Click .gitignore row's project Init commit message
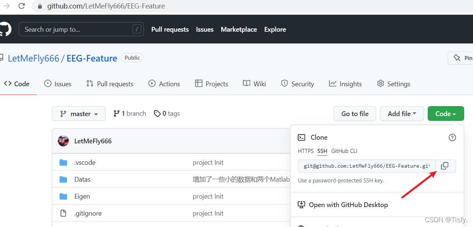The width and height of the screenshot is (473, 227). pyautogui.click(x=208, y=213)
